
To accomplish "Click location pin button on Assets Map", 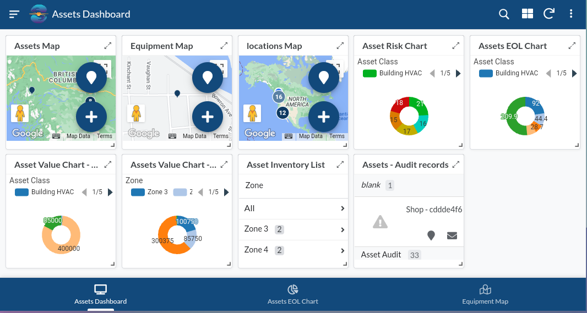I will click(x=91, y=78).
